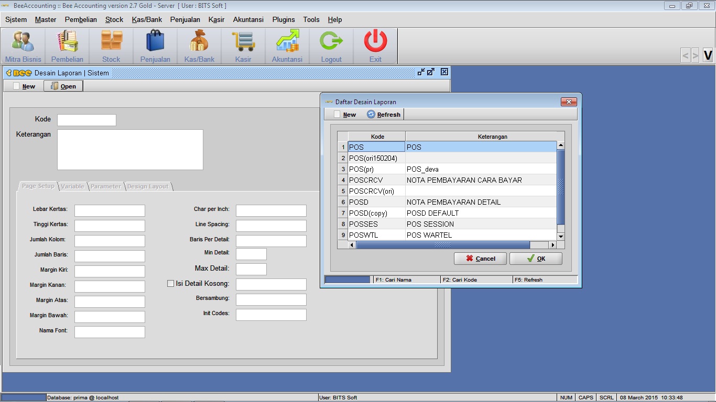Click New in the Daftar Desain Laporan dialog
Image resolution: width=716 pixels, height=402 pixels.
pos(344,115)
